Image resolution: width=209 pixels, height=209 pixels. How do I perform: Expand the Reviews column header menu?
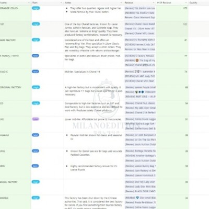[x=154, y=3]
